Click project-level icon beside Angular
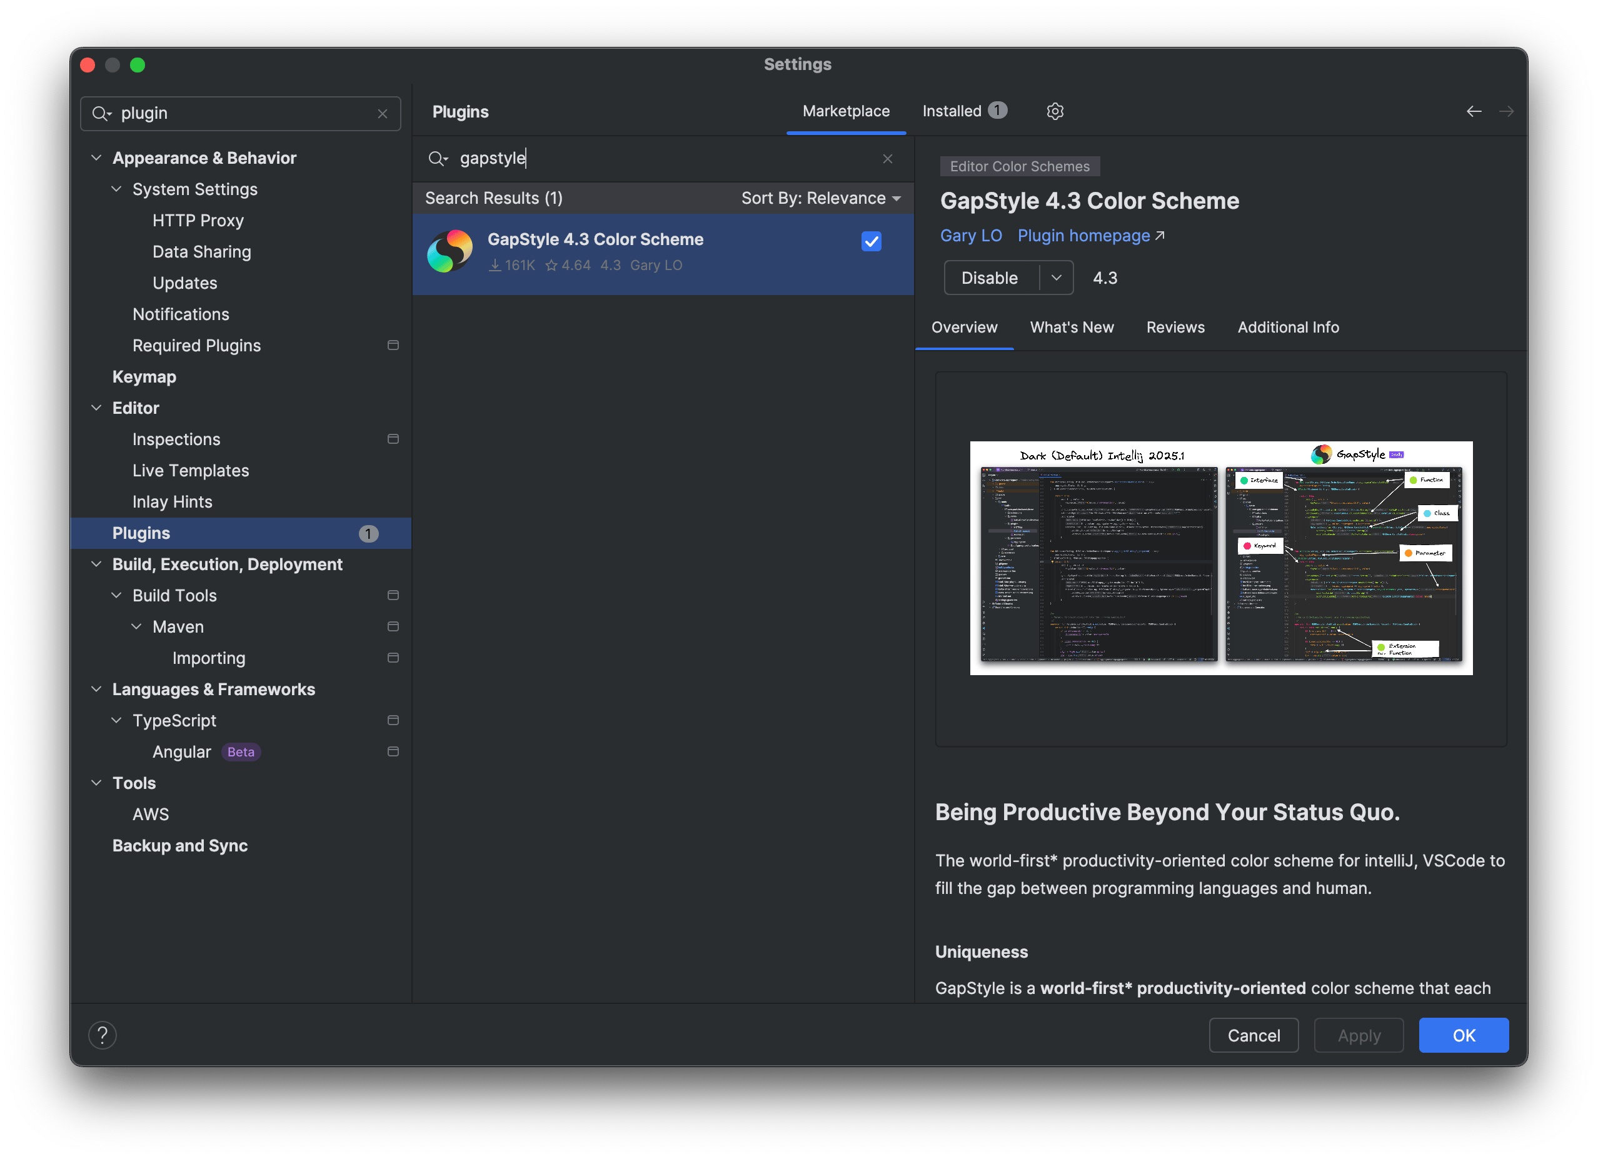 pos(393,751)
